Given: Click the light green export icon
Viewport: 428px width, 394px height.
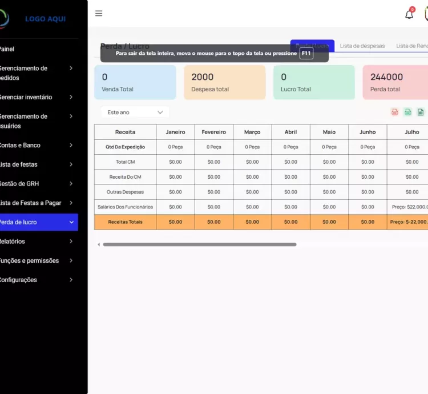Looking at the screenshot, I should point(407,112).
